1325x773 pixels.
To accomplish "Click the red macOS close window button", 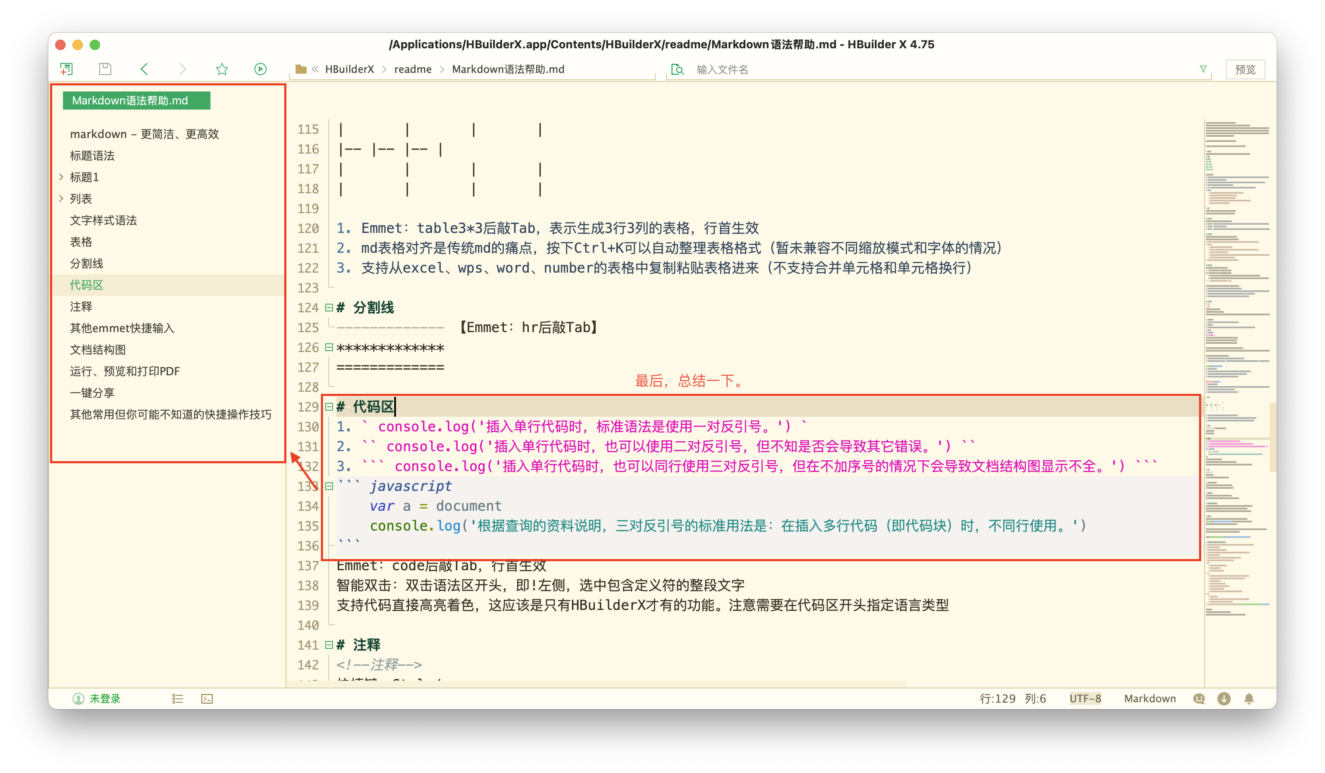I will click(x=60, y=45).
